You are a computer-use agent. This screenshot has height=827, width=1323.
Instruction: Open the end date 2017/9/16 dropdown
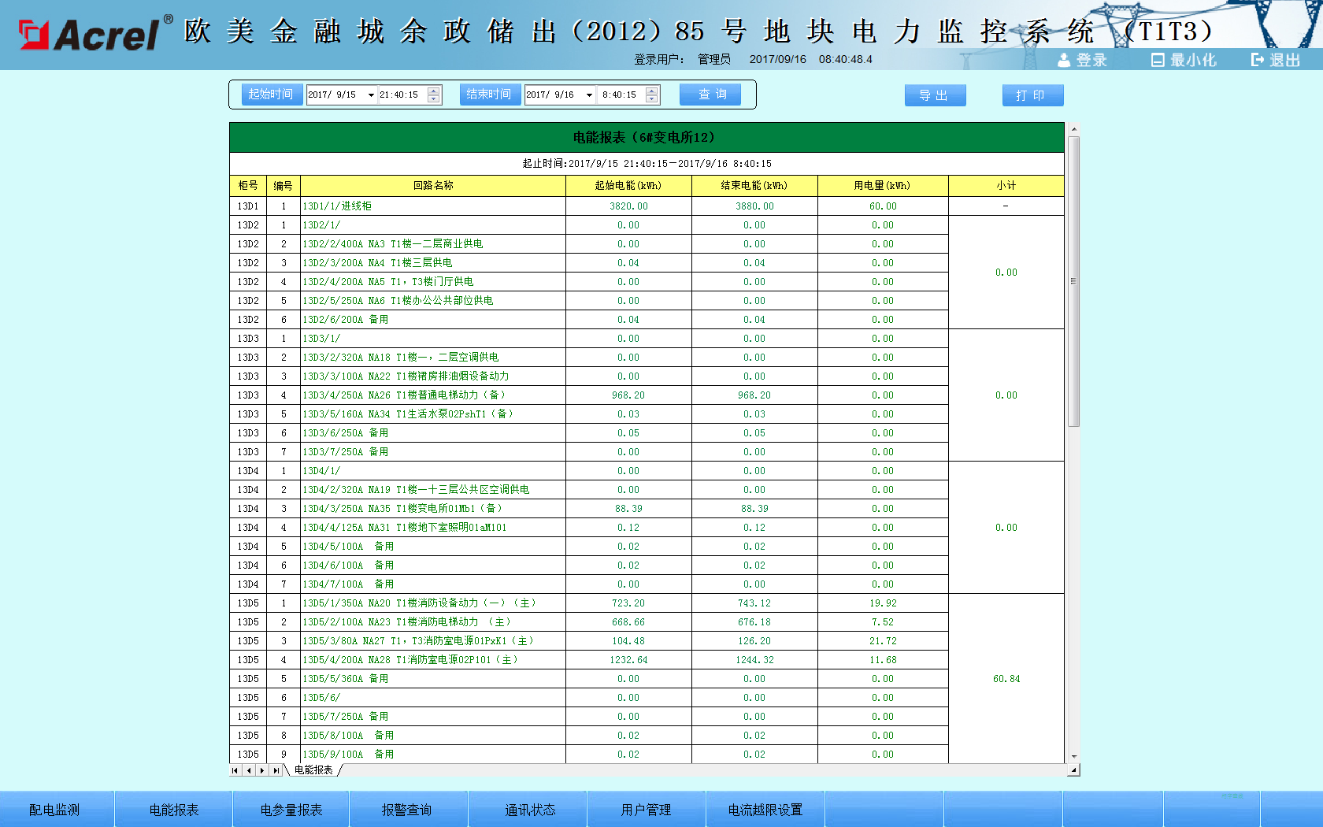[589, 94]
